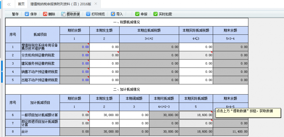
Task: Click 本期发生额 30,000.00 in row 6
Action: [x=105, y=115]
